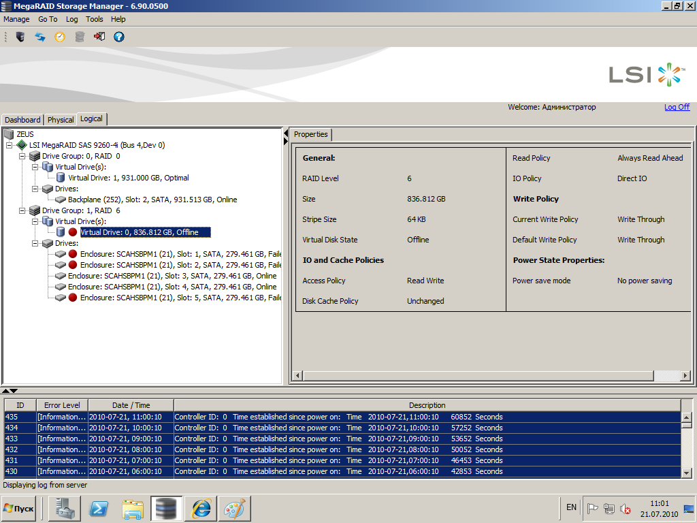Switch to the Dashboard tab
Image resolution: width=697 pixels, height=523 pixels.
22,120
